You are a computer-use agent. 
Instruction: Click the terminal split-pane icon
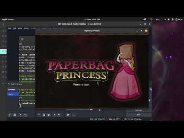tap(22, 39)
